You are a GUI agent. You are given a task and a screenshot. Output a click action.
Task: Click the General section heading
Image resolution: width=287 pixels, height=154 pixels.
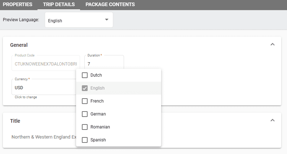19,45
